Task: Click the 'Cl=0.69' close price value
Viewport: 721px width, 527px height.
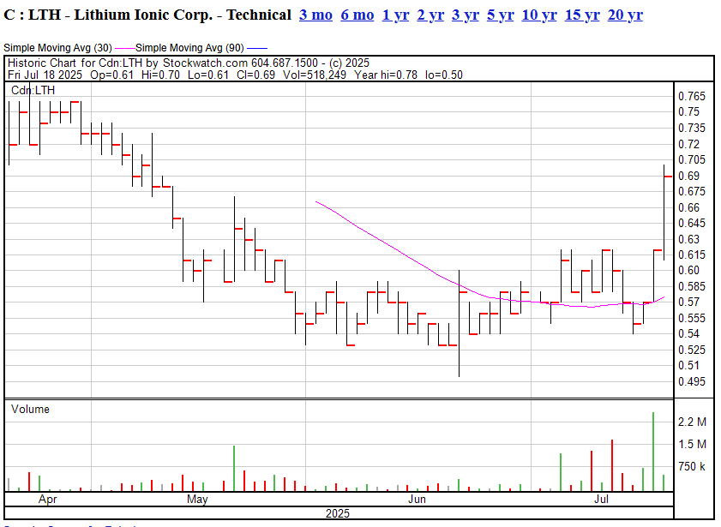Action: point(255,75)
